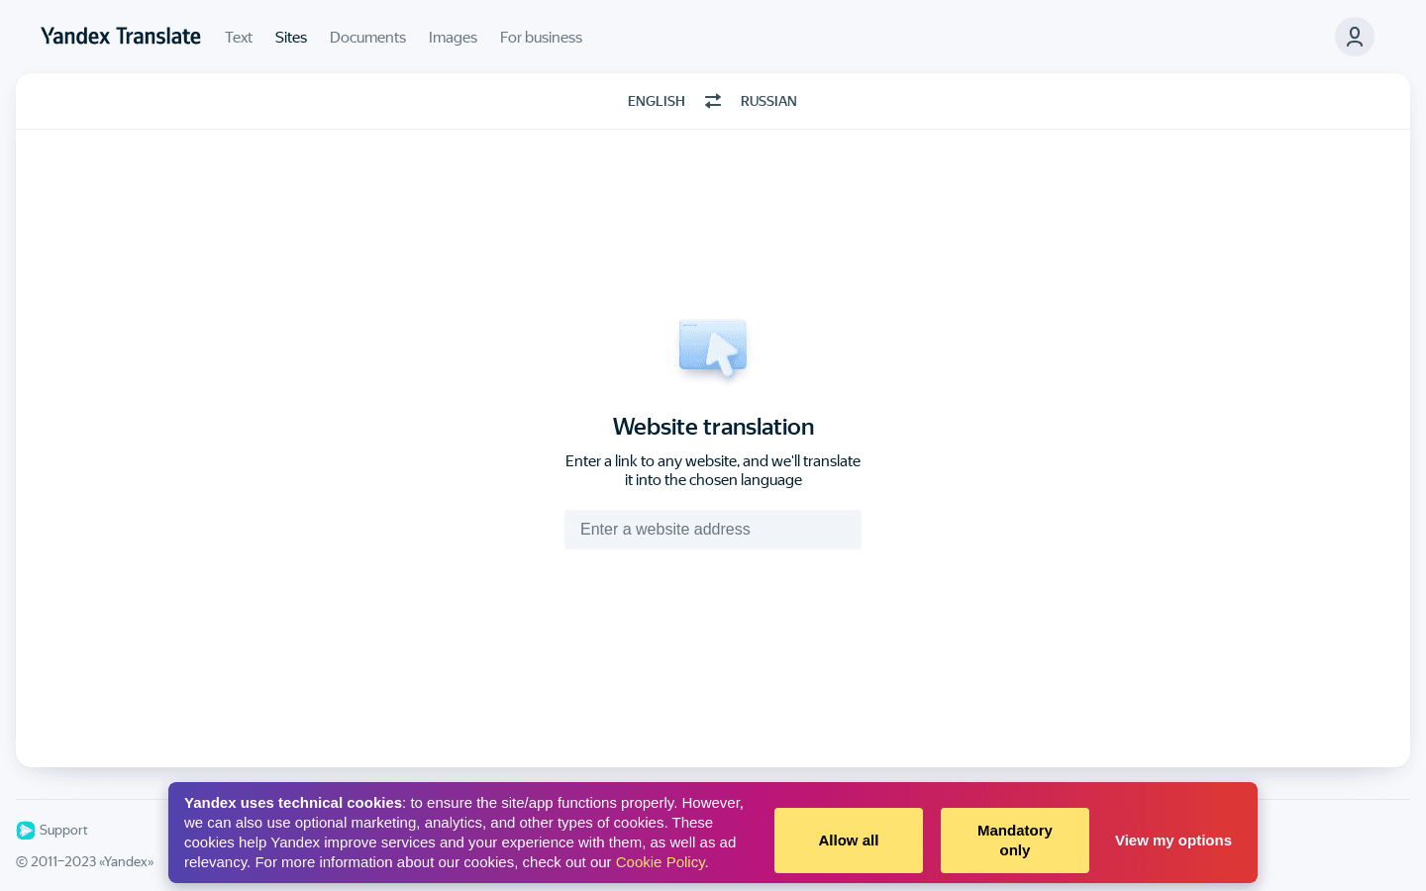Choose Mandatory only cookies
This screenshot has height=891, width=1426.
1015,840
